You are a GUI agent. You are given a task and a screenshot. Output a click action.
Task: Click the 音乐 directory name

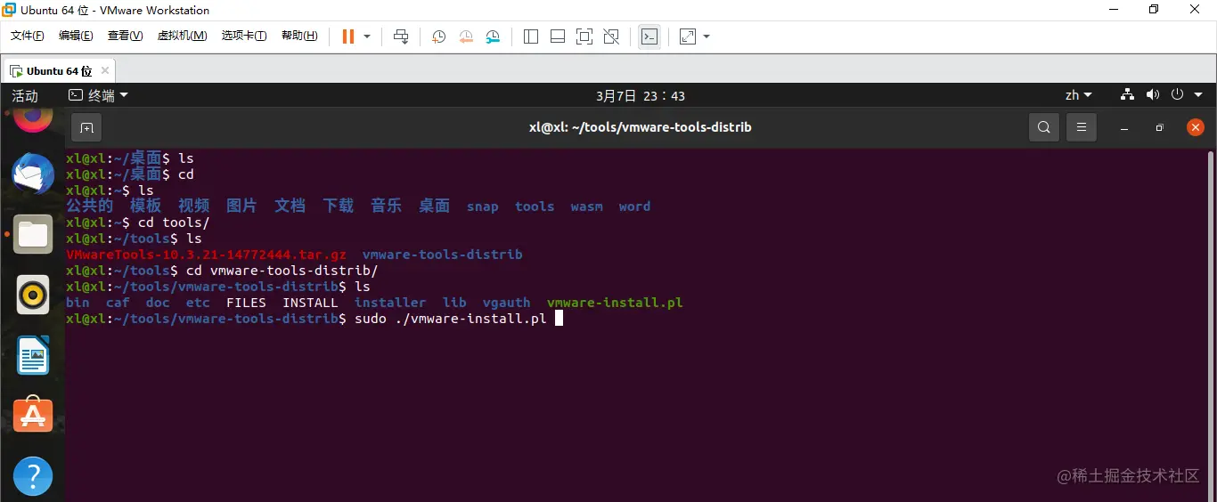[387, 206]
